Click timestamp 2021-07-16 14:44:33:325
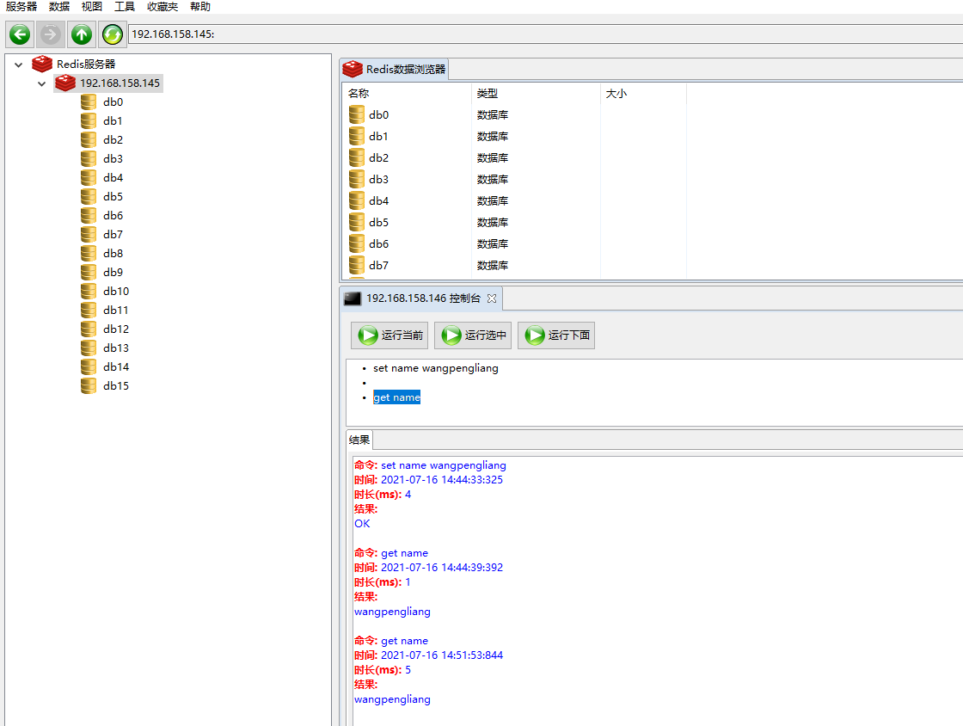The height and width of the screenshot is (726, 963). coord(442,480)
